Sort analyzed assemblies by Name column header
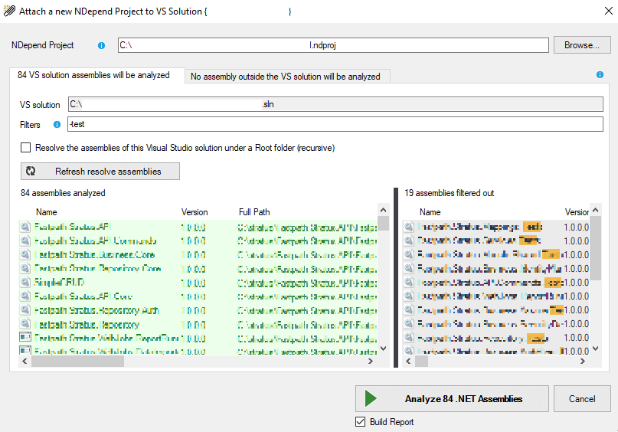618x432 pixels. 47,212
